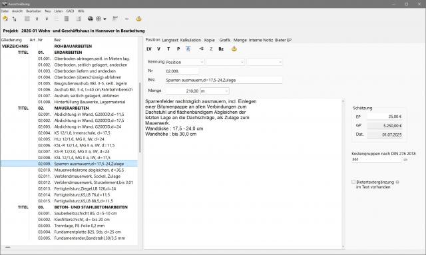
Task: Click the Kostengruppen field containing 361
Action: 376,160
